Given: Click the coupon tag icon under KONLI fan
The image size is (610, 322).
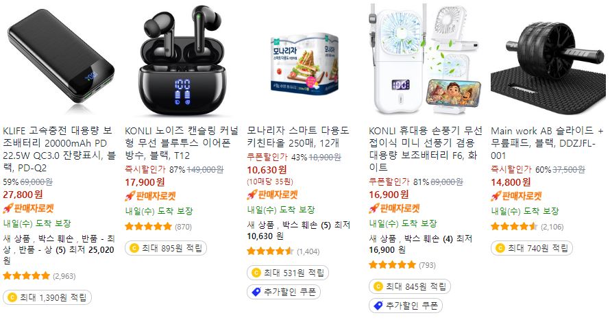Looking at the screenshot, I should click(x=378, y=306).
